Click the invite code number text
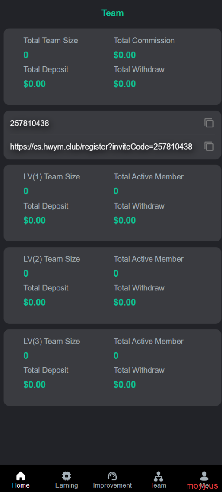Screen dimensions: 222x492 [29, 123]
